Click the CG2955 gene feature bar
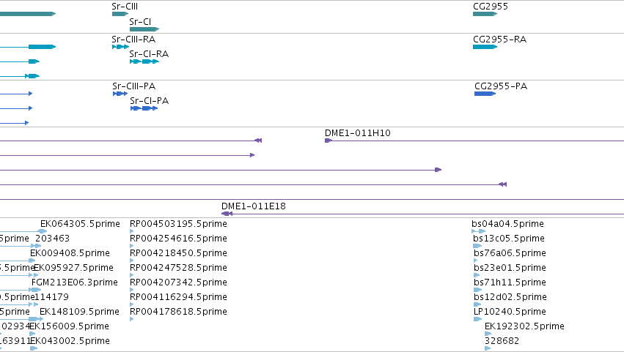The width and height of the screenshot is (624, 352). (x=485, y=14)
